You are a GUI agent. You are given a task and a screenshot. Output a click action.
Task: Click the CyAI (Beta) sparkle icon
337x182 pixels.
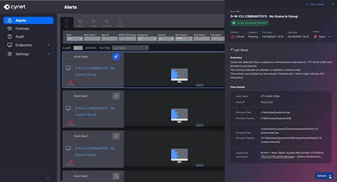coord(232,50)
